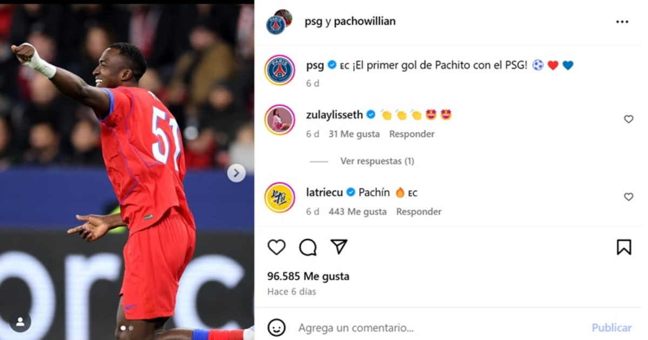This screenshot has height=340, width=648.
Task: Reply to zulaylisseth's comment
Action: coord(412,134)
